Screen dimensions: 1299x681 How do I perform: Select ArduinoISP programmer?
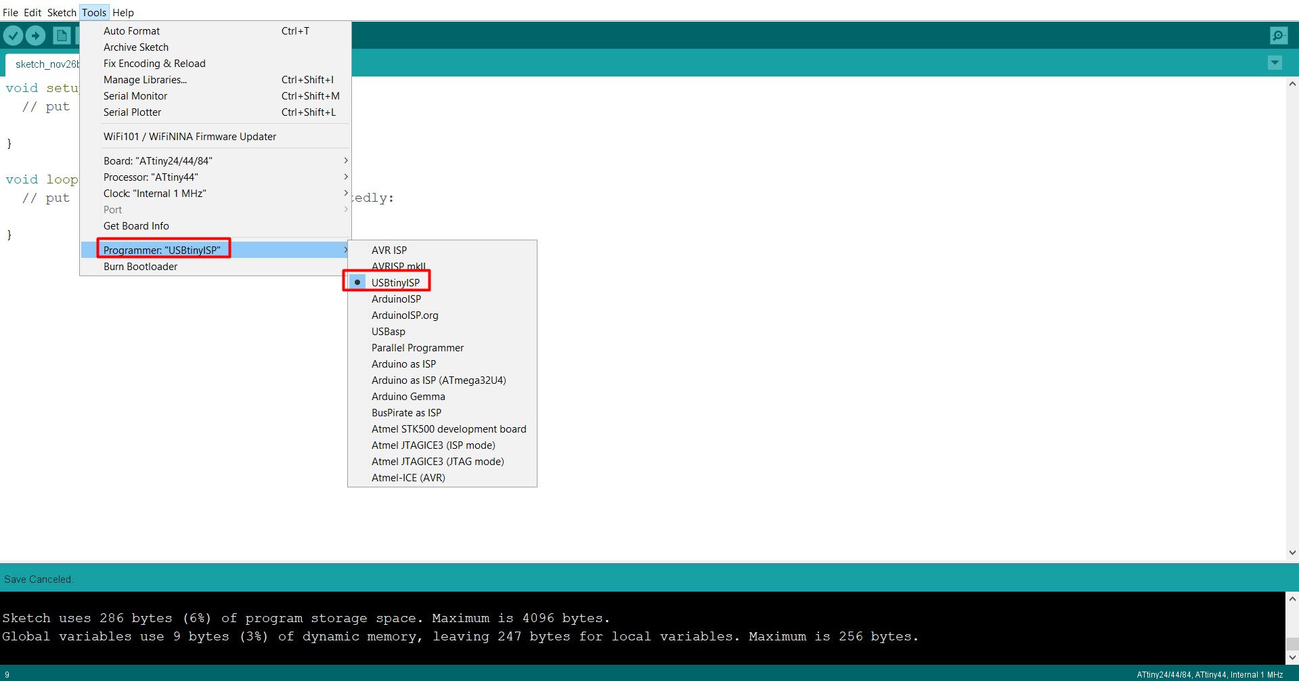tap(442, 299)
